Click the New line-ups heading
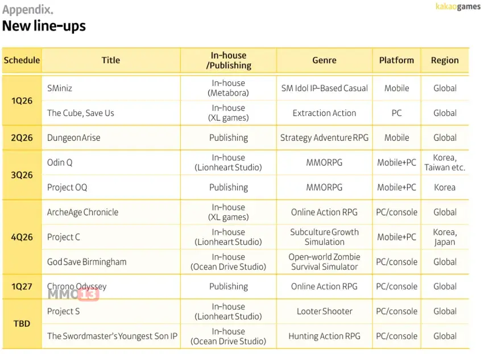Viewport: 489px width, 354px height. [x=44, y=26]
